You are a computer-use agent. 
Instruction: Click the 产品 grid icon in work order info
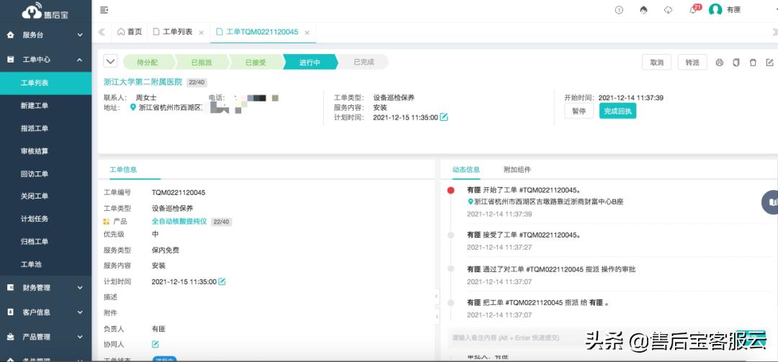106,222
